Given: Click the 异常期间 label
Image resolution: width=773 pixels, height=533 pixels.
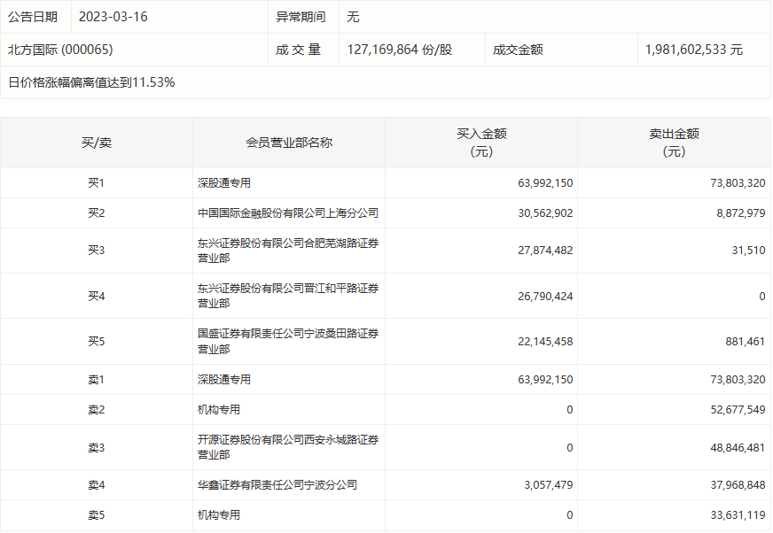Looking at the screenshot, I should pos(301,17).
